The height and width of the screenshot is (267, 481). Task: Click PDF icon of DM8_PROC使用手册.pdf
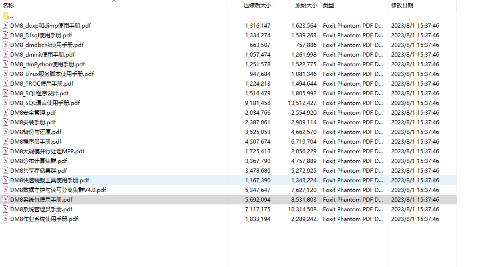pos(6,83)
